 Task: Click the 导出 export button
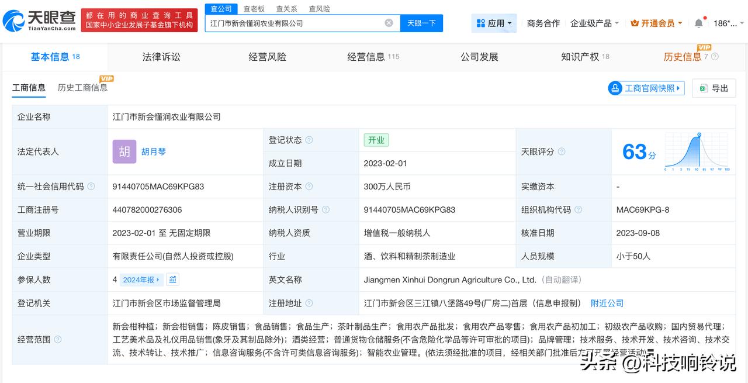coord(714,88)
